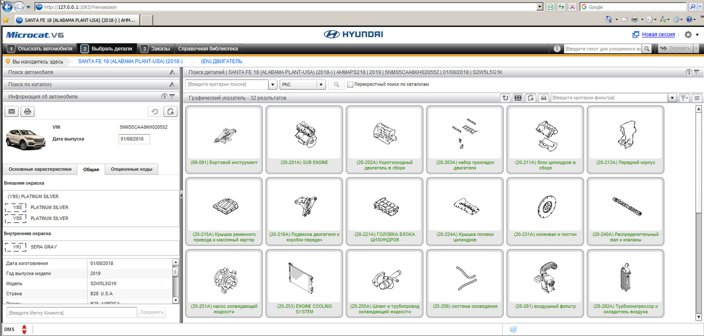Collapse the Поиск автомобиля section

(x=172, y=73)
